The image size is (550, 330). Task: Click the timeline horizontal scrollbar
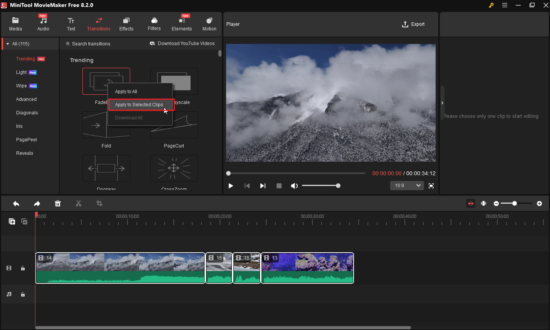(x=223, y=328)
